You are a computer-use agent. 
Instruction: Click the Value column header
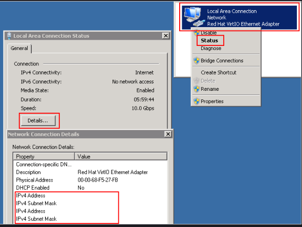pos(121,157)
